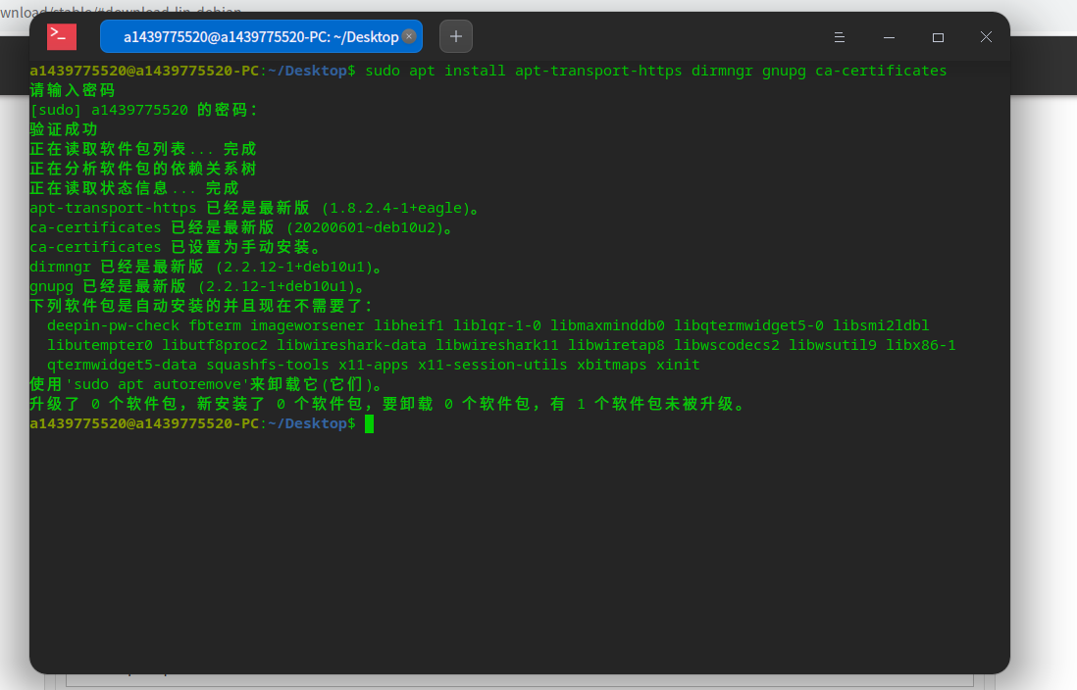Screen dimensions: 1077x690
Task: Click the red terminal application icon
Action: point(61,36)
